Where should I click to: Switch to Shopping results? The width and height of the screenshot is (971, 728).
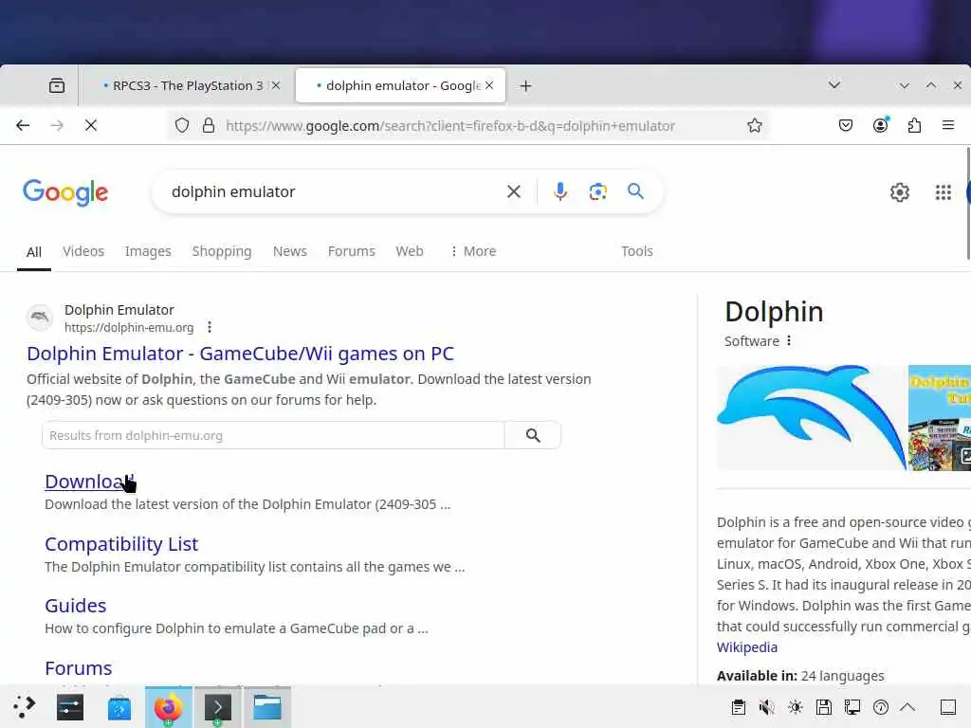[x=222, y=251]
